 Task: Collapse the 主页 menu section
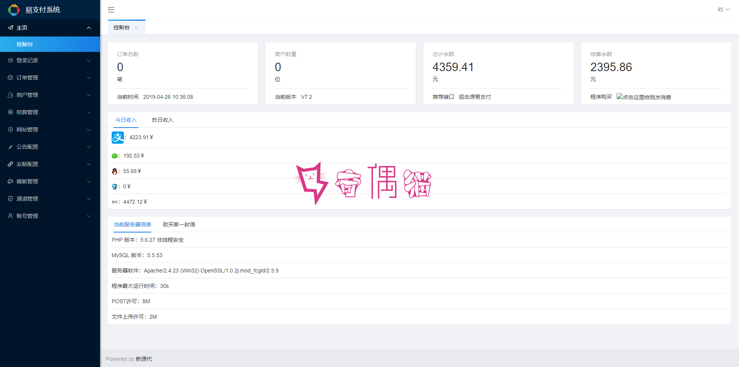(89, 28)
